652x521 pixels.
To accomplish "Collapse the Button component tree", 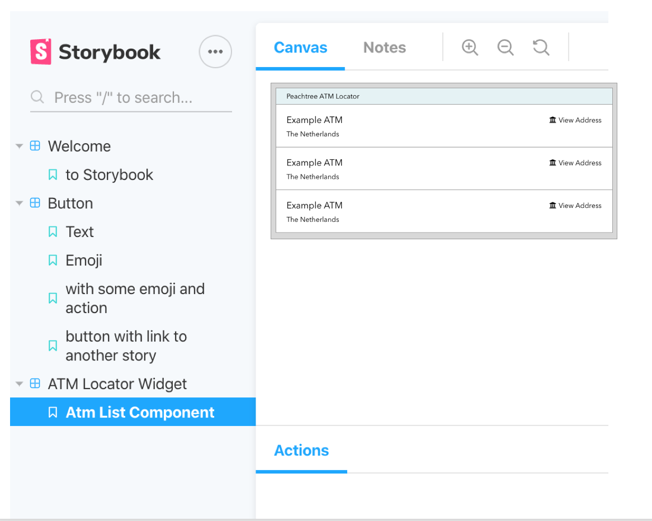I will coord(20,203).
